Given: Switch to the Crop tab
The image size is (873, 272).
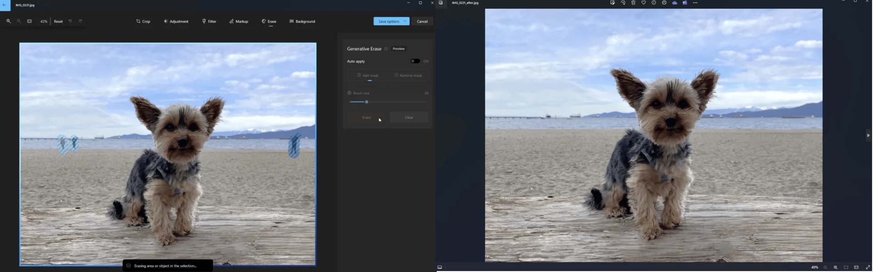Looking at the screenshot, I should click(143, 21).
